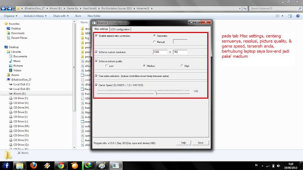
Task: Click the custom resolution width field
Action: [160, 52]
